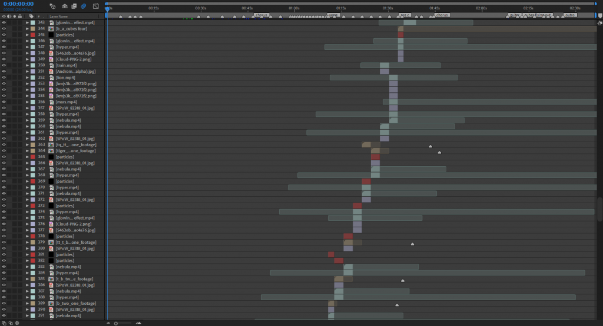Select the lion.mp4 layer name

click(x=65, y=78)
